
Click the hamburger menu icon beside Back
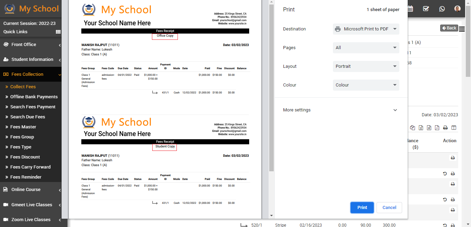(462, 29)
